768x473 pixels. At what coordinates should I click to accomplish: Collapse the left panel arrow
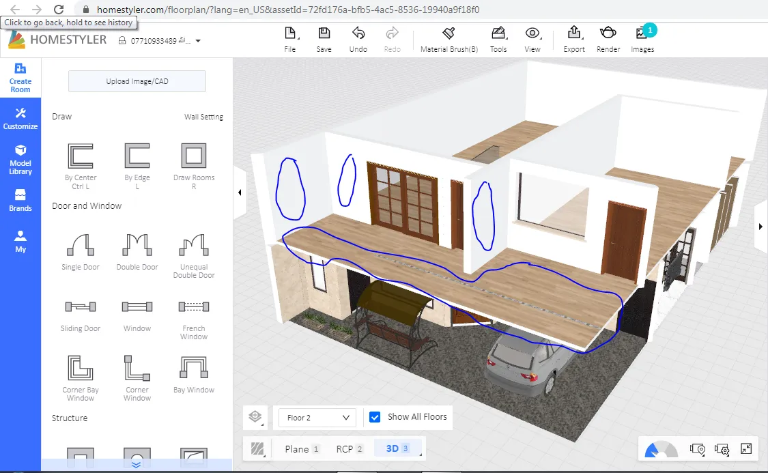click(240, 193)
